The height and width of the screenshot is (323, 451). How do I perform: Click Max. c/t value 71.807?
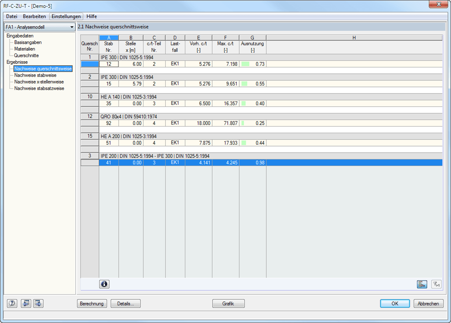tap(225, 123)
